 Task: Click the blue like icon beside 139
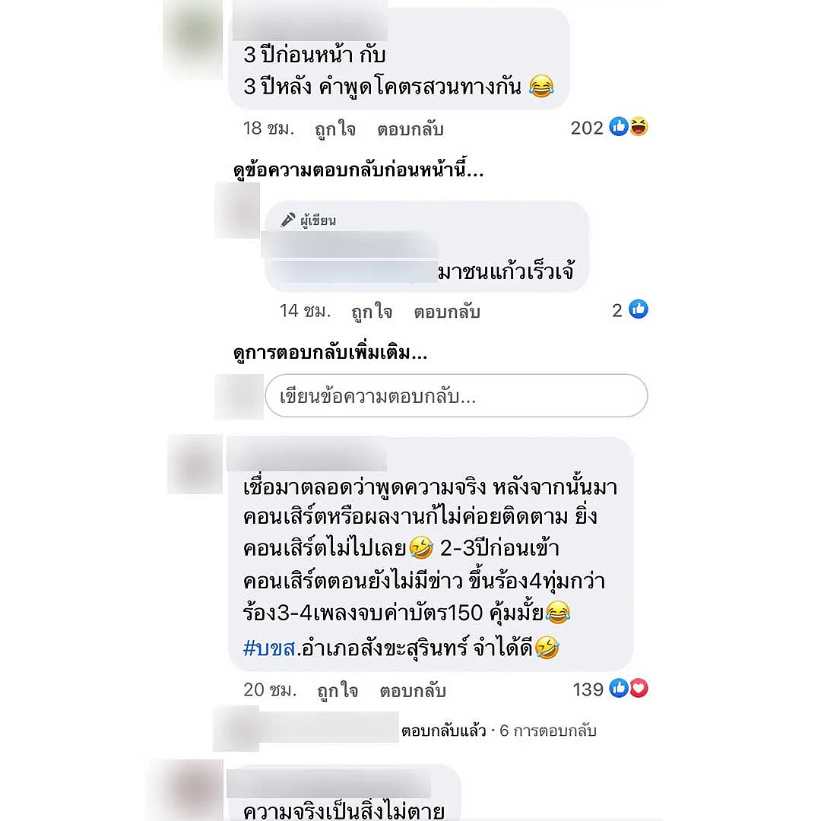pos(618,689)
